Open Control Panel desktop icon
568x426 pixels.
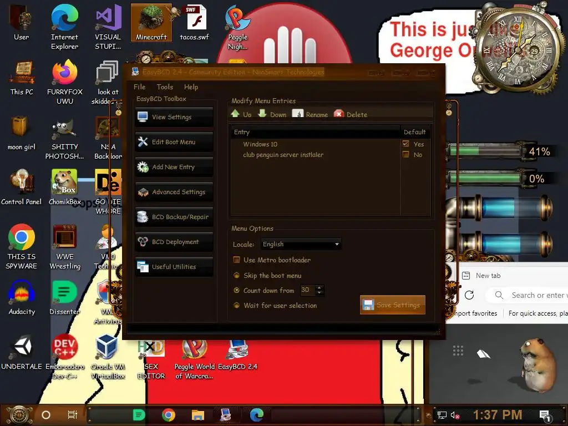[x=22, y=187]
